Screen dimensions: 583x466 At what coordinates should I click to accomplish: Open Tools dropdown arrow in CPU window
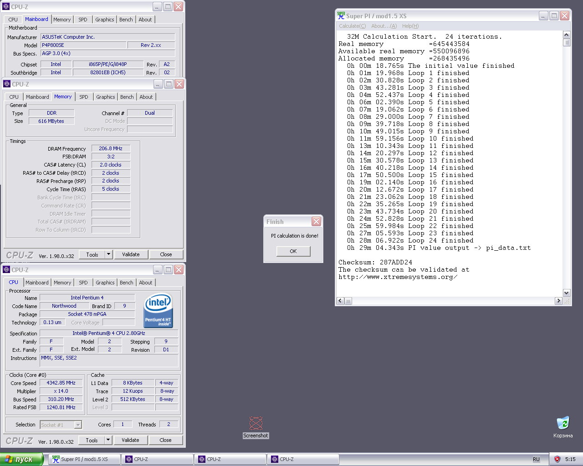click(x=108, y=440)
